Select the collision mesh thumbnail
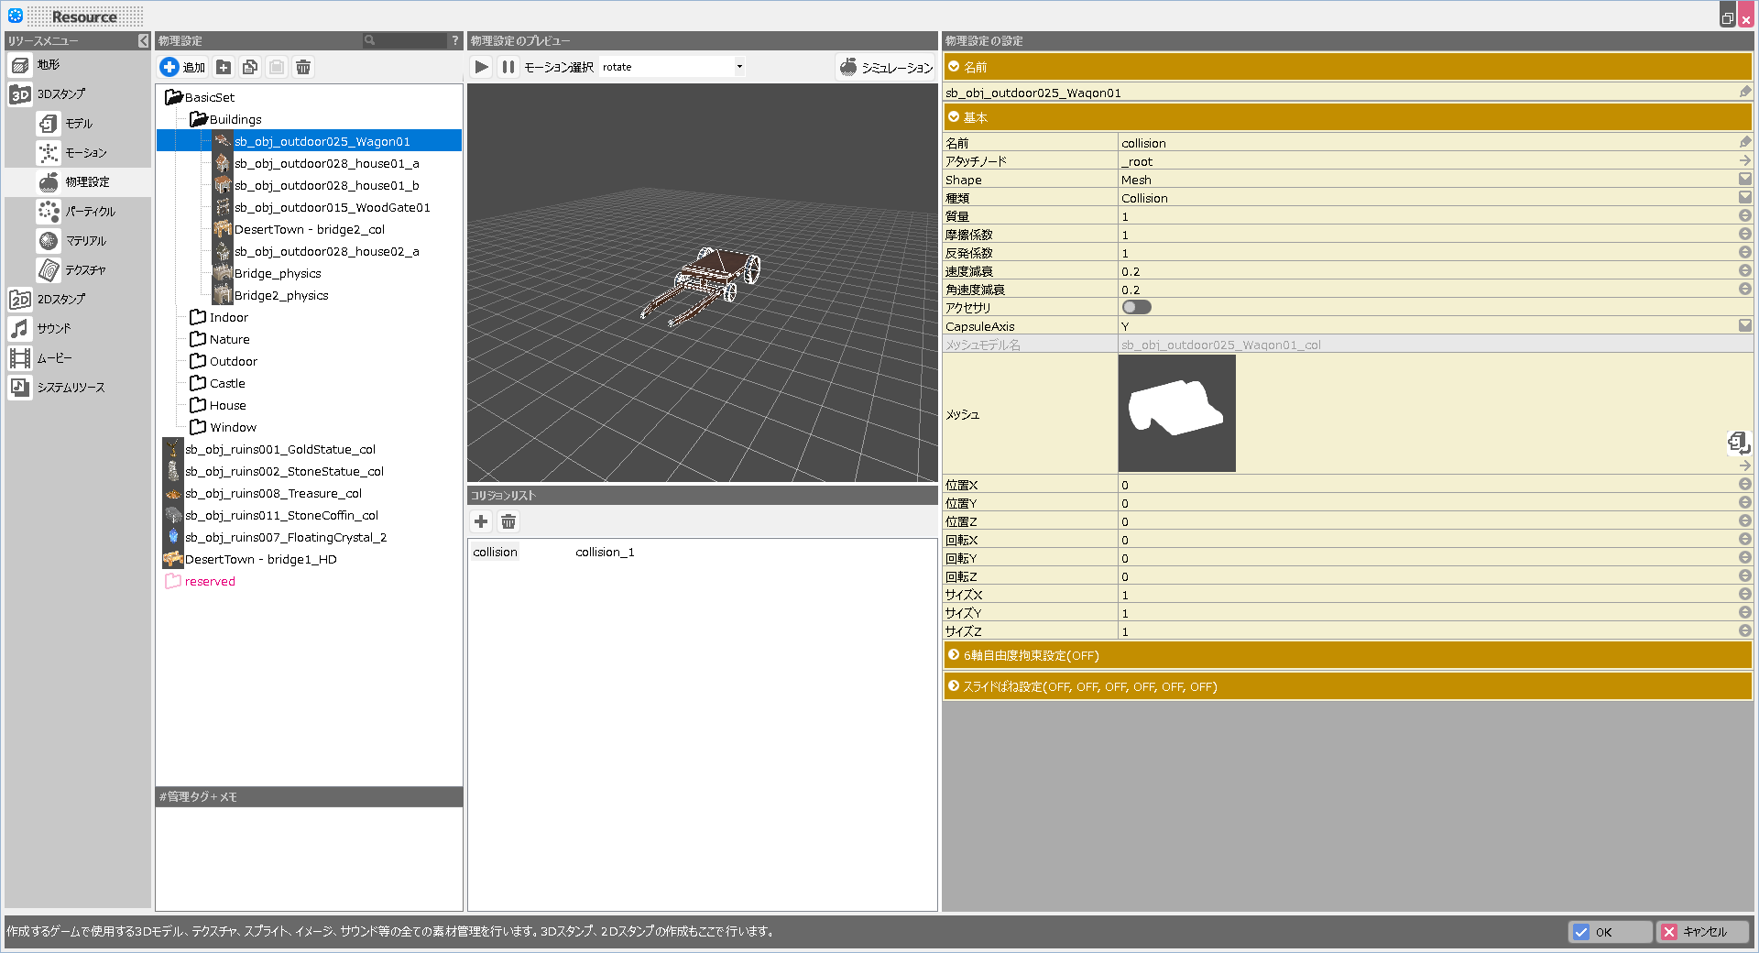 (x=1176, y=414)
